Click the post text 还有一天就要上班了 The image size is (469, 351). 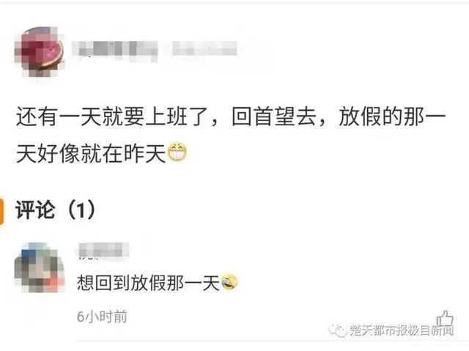point(113,117)
